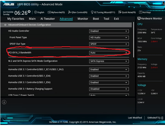Screen dimensions: 165x126
Task: Click the Qfan Control fan icon
Action: click(x=70, y=12)
